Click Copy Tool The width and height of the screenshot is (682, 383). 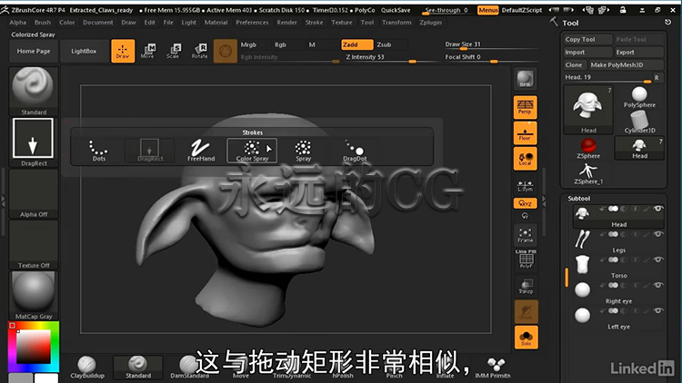(x=587, y=39)
